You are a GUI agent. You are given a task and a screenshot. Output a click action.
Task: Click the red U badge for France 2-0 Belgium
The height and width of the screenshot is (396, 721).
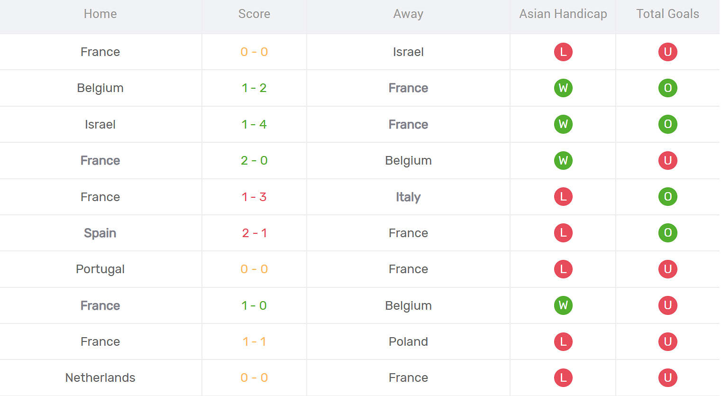coord(667,160)
